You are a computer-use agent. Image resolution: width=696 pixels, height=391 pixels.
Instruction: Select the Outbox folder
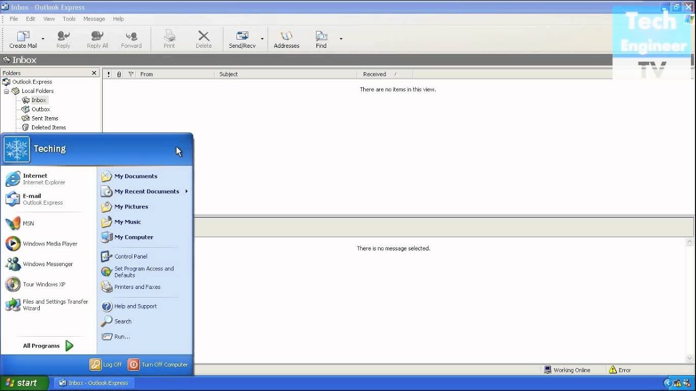click(36, 109)
